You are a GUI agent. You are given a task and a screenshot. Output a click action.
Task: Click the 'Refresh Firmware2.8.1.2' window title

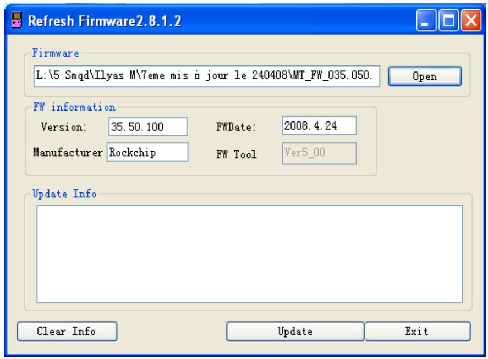[x=105, y=21]
